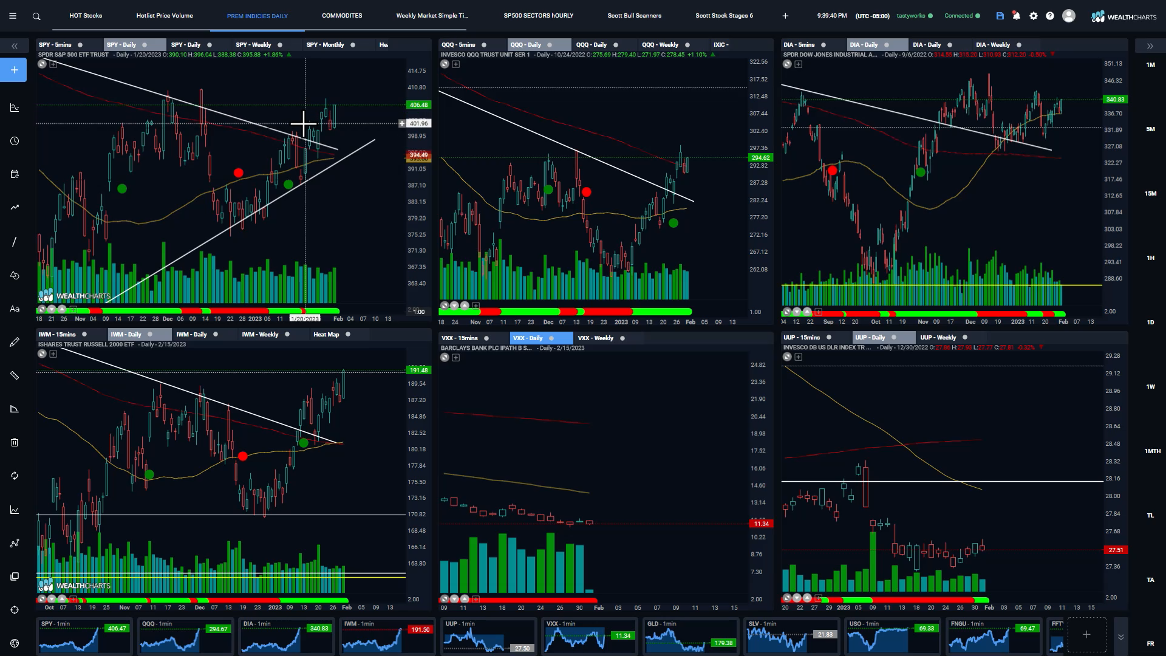Select the 15M timeframe button

coord(1150,194)
